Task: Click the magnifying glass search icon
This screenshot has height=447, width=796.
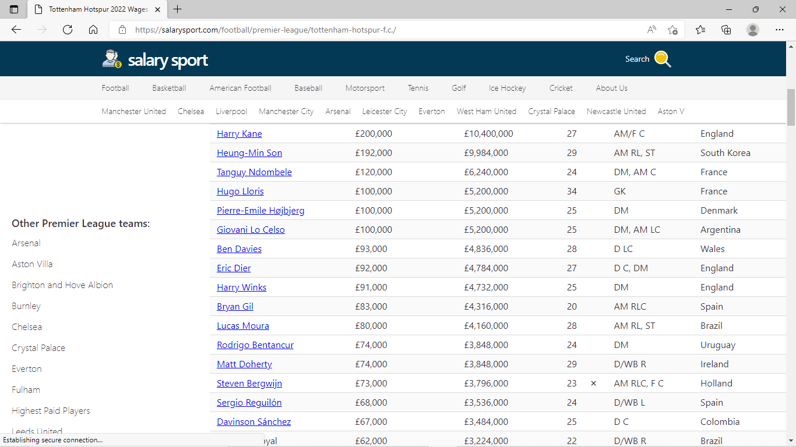Action: point(663,59)
